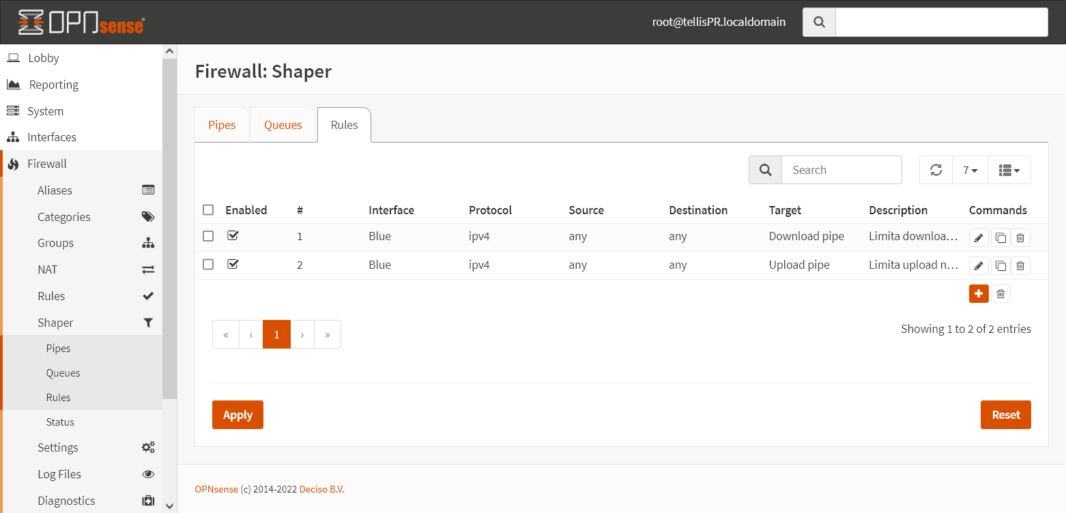Add a new shaper rule with plus button
1066x513 pixels.
pyautogui.click(x=979, y=293)
